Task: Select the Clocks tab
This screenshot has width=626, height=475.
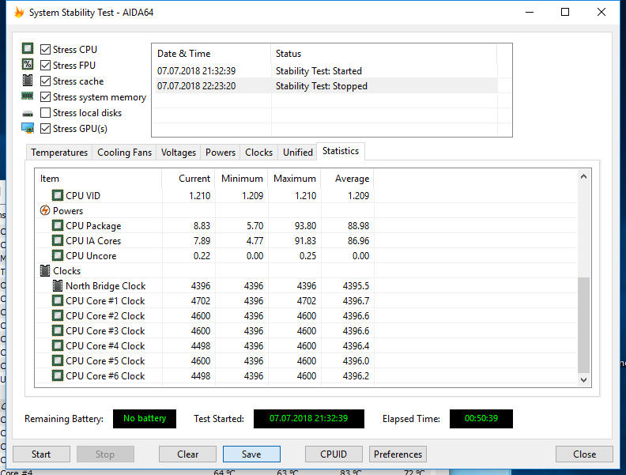Action: [258, 153]
